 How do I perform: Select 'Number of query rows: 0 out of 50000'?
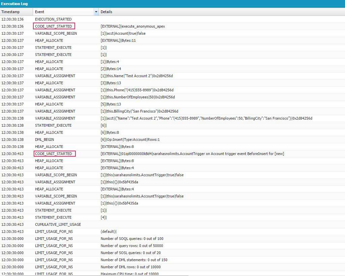point(132,246)
